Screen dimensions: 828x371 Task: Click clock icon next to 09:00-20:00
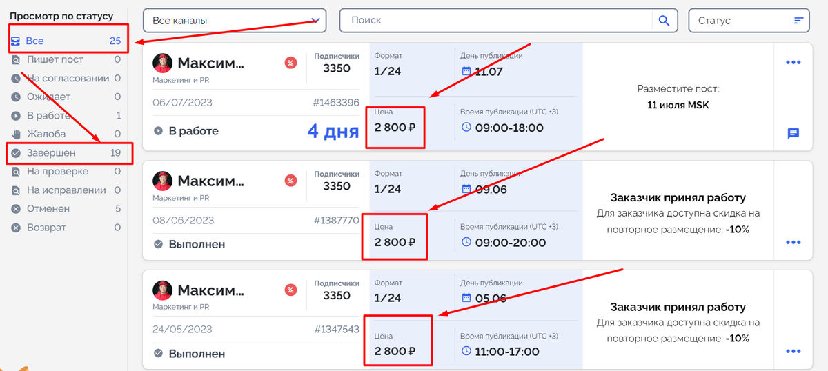pyautogui.click(x=466, y=243)
